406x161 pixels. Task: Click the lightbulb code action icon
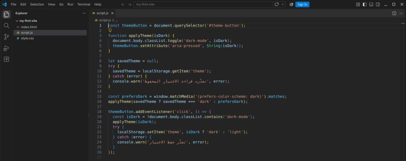click(110, 30)
